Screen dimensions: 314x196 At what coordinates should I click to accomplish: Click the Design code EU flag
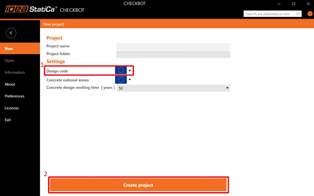coord(121,71)
